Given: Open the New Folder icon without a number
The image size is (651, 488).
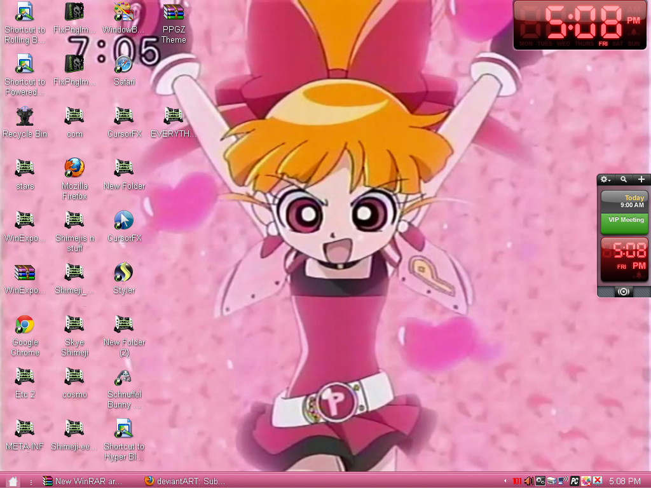Looking at the screenshot, I should [124, 174].
